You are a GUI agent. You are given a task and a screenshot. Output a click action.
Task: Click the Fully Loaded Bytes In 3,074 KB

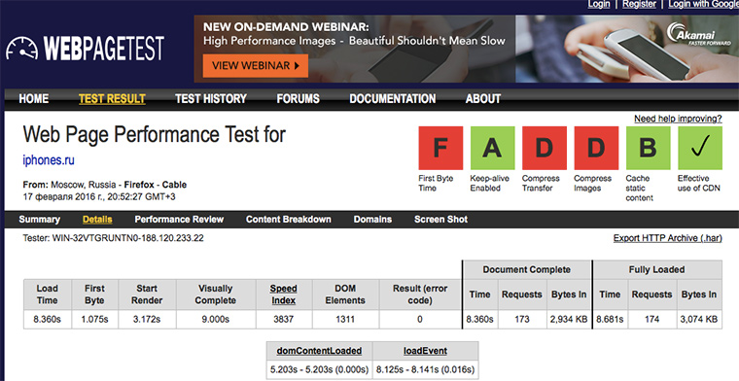coord(699,320)
